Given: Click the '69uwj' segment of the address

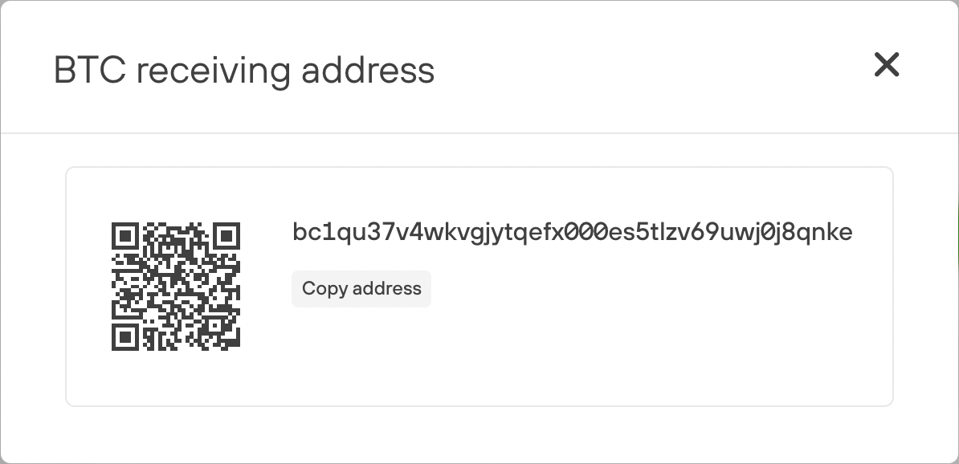Looking at the screenshot, I should pos(735,233).
